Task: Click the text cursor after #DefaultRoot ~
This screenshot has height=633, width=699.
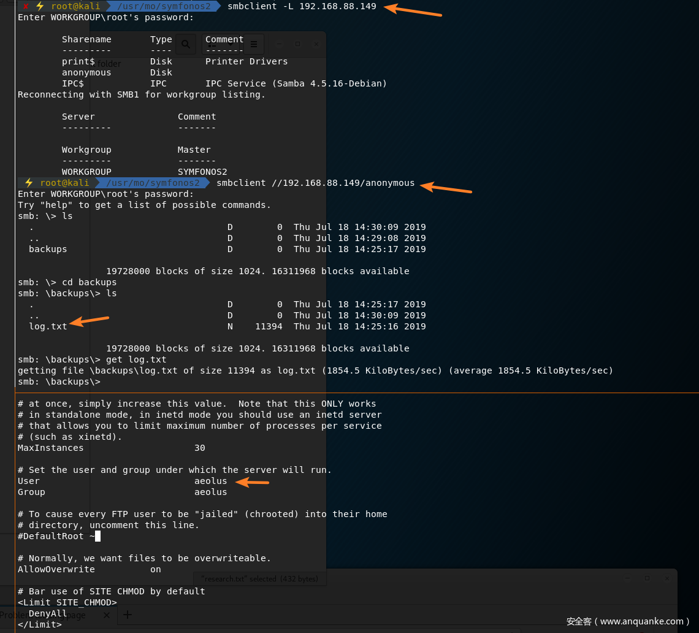Action: (x=97, y=536)
